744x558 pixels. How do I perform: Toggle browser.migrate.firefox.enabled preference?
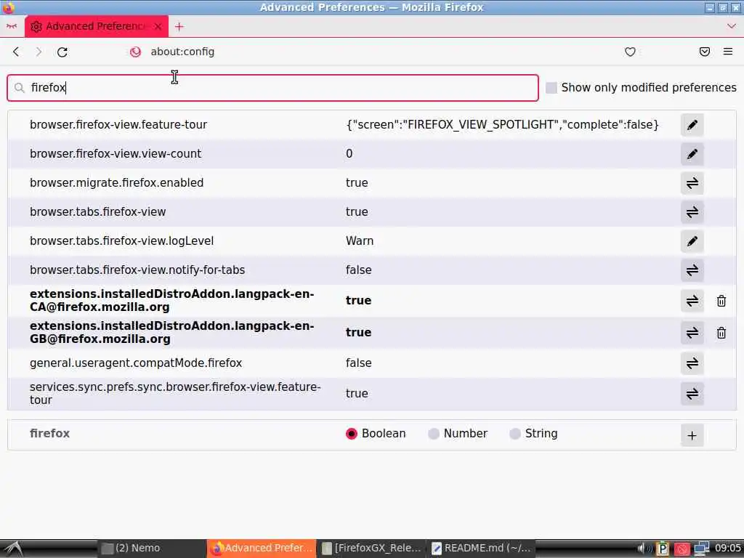pyautogui.click(x=692, y=183)
